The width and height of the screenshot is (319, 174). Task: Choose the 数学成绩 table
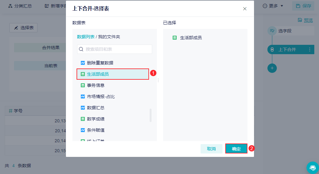click(x=96, y=119)
